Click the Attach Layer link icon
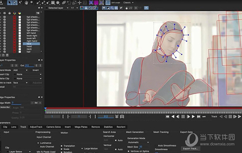 pos(64,3)
